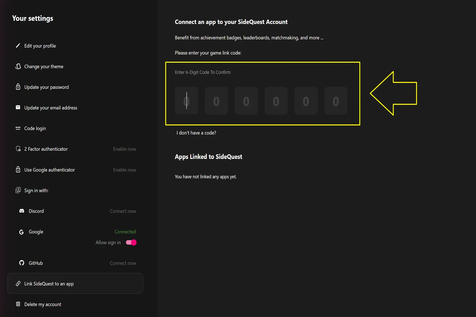Click the Use Google authenticator label
Image resolution: width=476 pixels, height=317 pixels.
(x=50, y=170)
